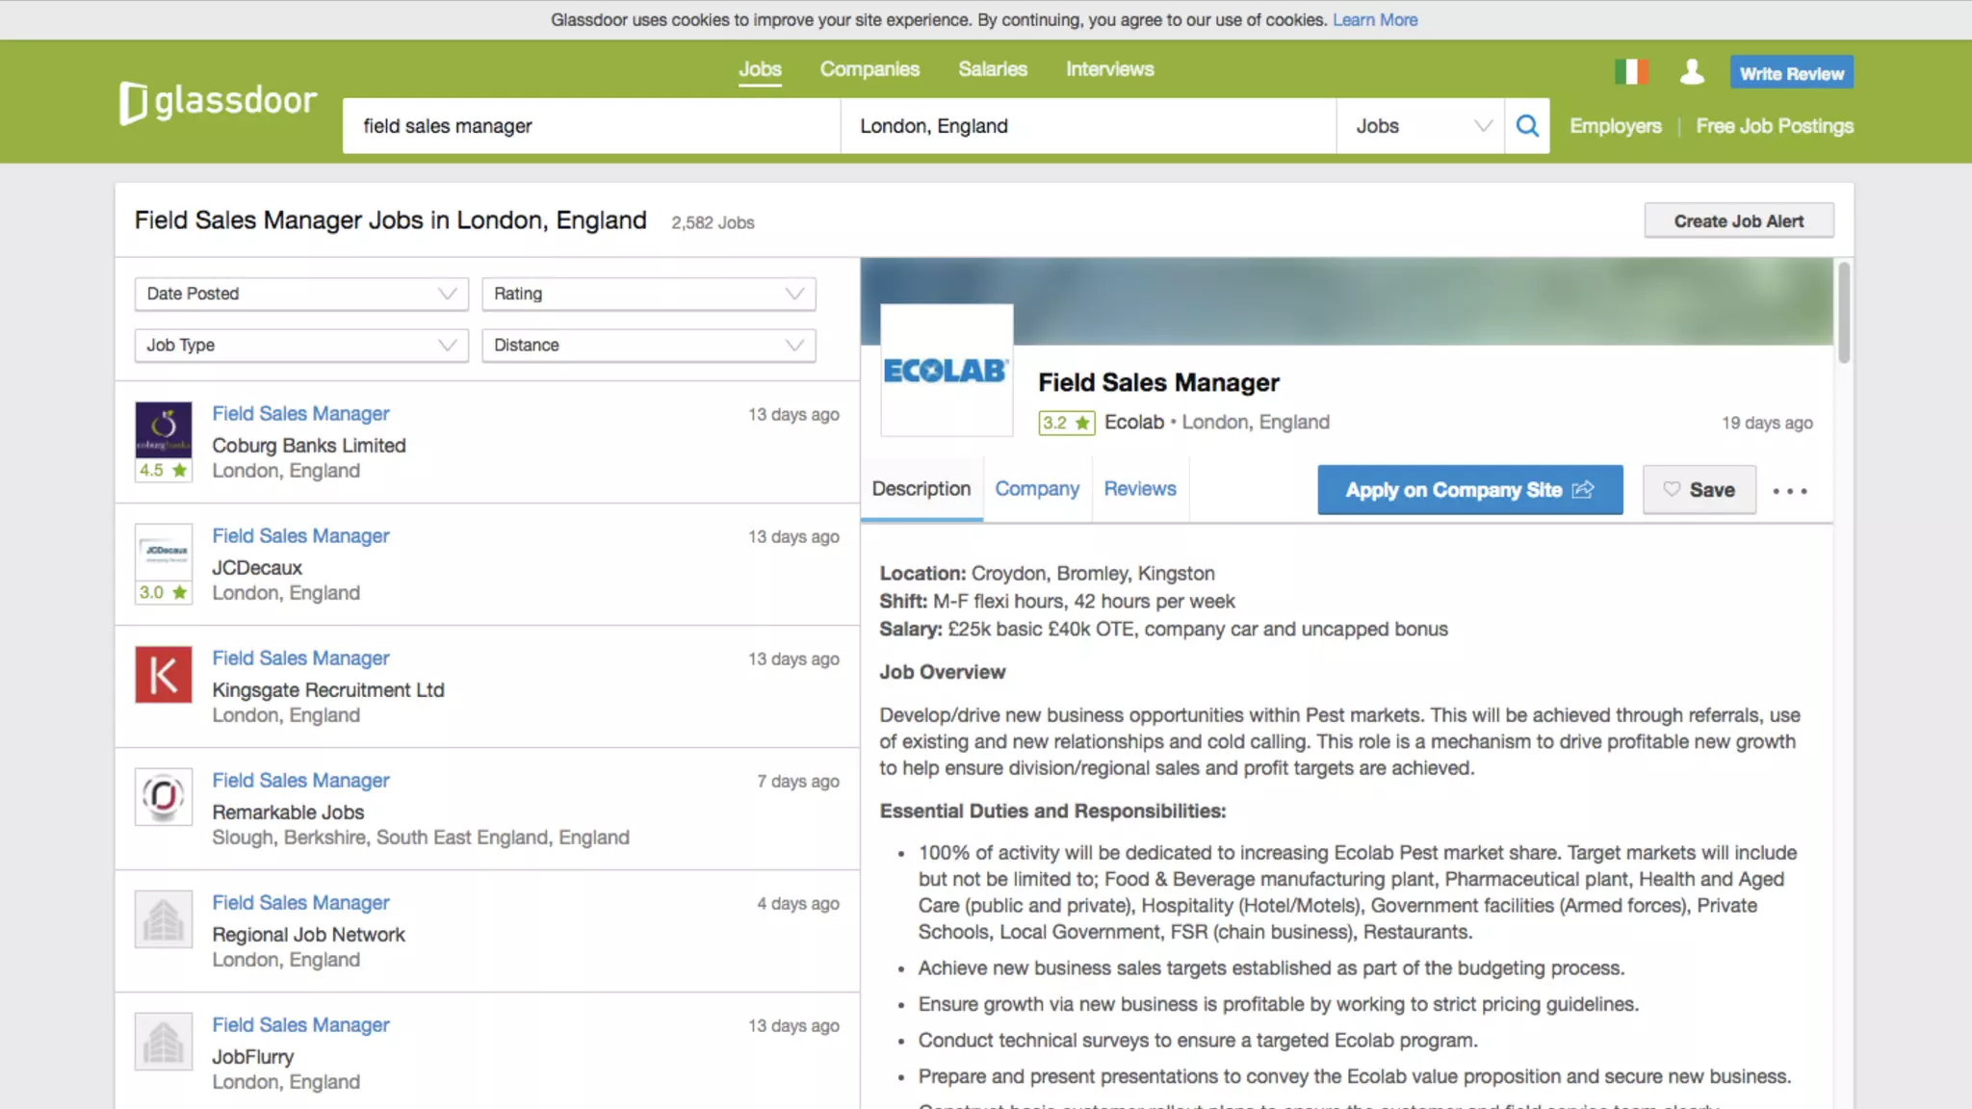Click the '7 days ago' label of Remarkable Jobs
This screenshot has width=1972, height=1109.
pos(797,782)
